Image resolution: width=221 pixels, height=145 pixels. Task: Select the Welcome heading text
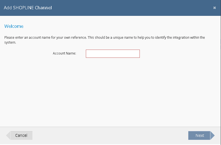click(x=14, y=26)
